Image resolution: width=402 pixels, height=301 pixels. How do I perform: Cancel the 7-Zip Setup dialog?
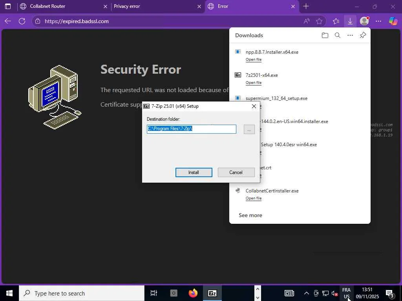pos(236,172)
